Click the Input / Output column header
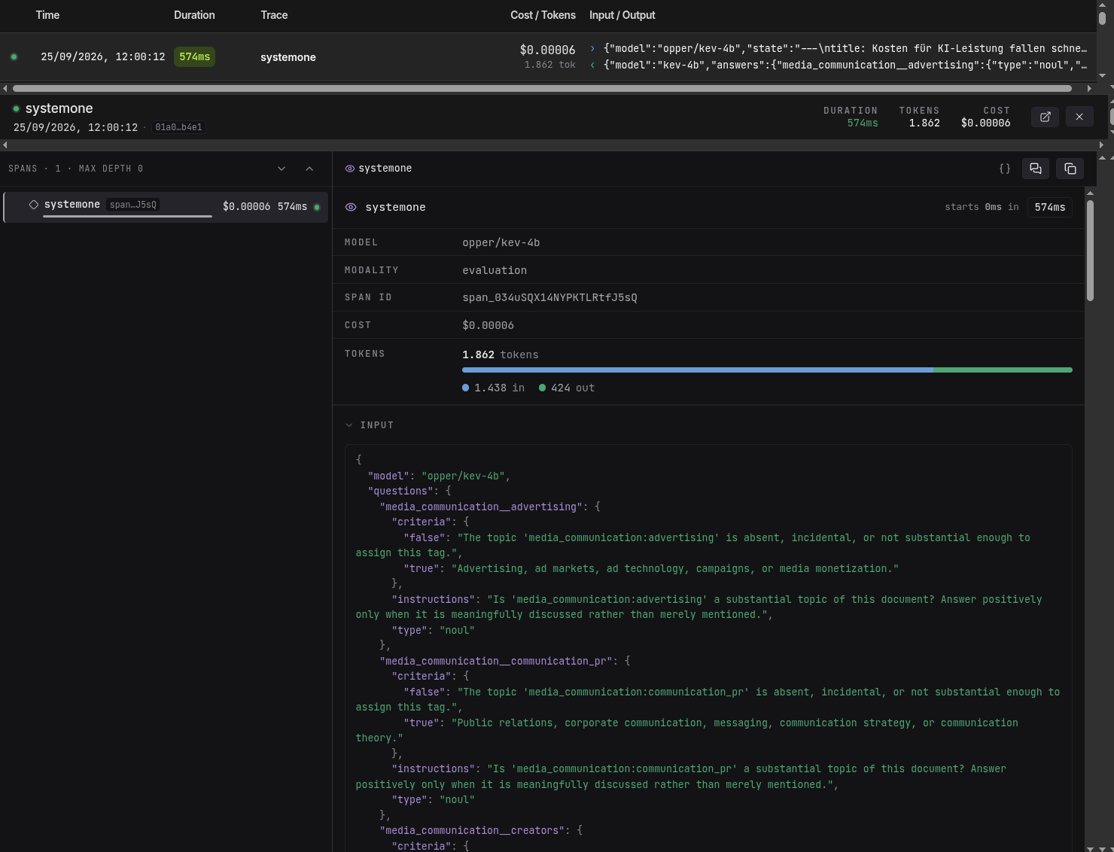Image resolution: width=1114 pixels, height=852 pixels. coord(622,15)
